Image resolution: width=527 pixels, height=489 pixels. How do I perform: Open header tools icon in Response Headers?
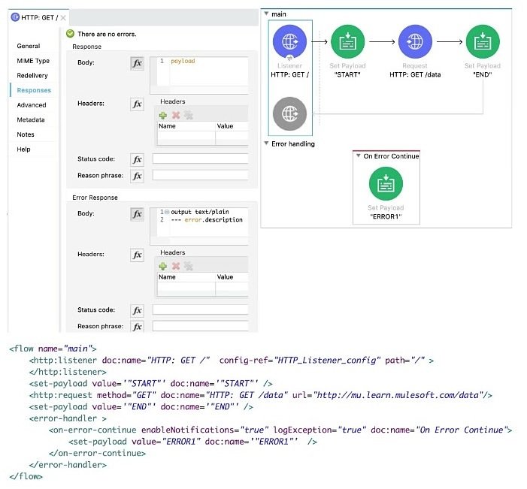tap(189, 115)
